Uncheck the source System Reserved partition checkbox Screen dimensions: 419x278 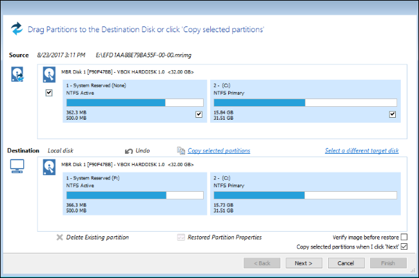tap(199, 115)
